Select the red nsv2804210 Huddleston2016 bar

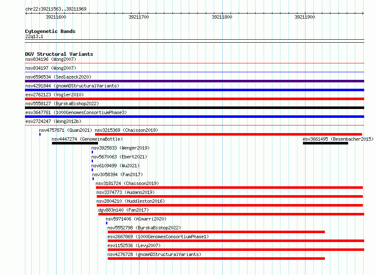coord(230,205)
